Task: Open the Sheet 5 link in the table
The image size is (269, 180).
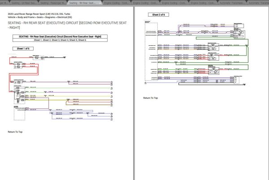Action: click(73, 40)
